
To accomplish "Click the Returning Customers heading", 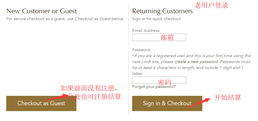I will click(162, 11).
